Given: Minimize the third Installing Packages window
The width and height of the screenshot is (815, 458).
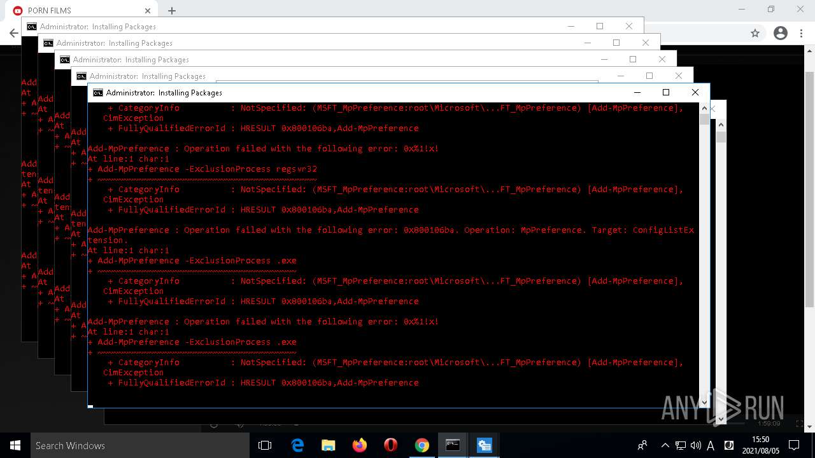Looking at the screenshot, I should [x=604, y=59].
